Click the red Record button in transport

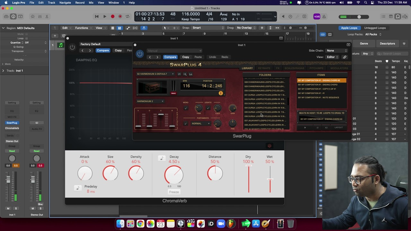pos(113,16)
